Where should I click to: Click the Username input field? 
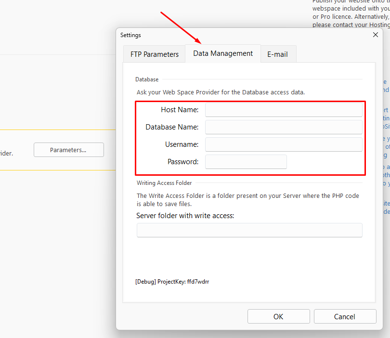coord(284,144)
